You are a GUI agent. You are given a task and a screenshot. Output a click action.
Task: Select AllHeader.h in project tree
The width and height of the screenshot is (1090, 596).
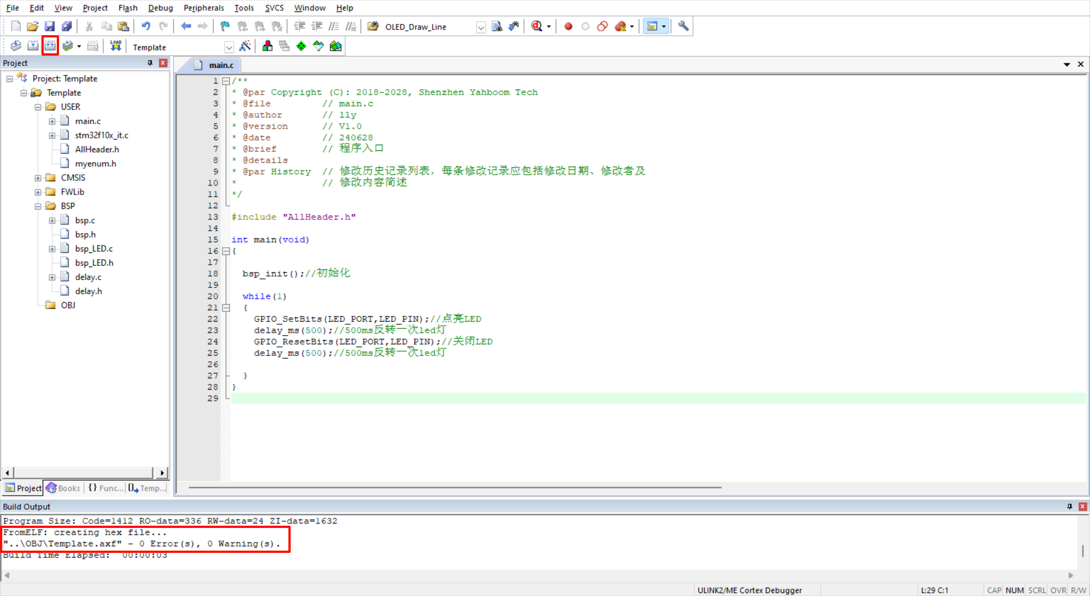(x=97, y=150)
